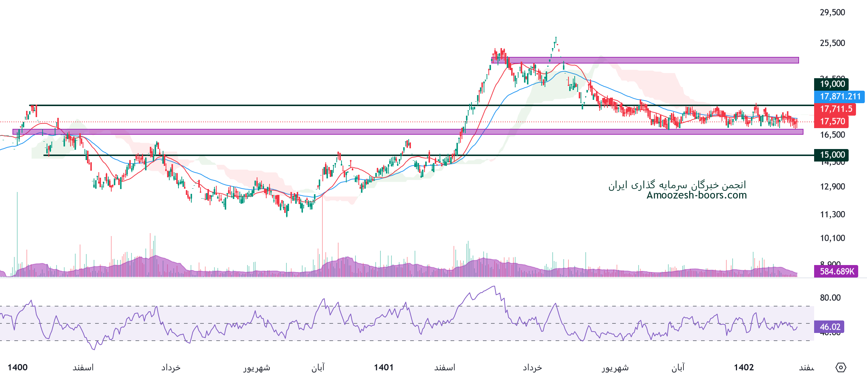The height and width of the screenshot is (377, 867).
Task: Click the 15,000 support level label
Action: click(x=832, y=155)
